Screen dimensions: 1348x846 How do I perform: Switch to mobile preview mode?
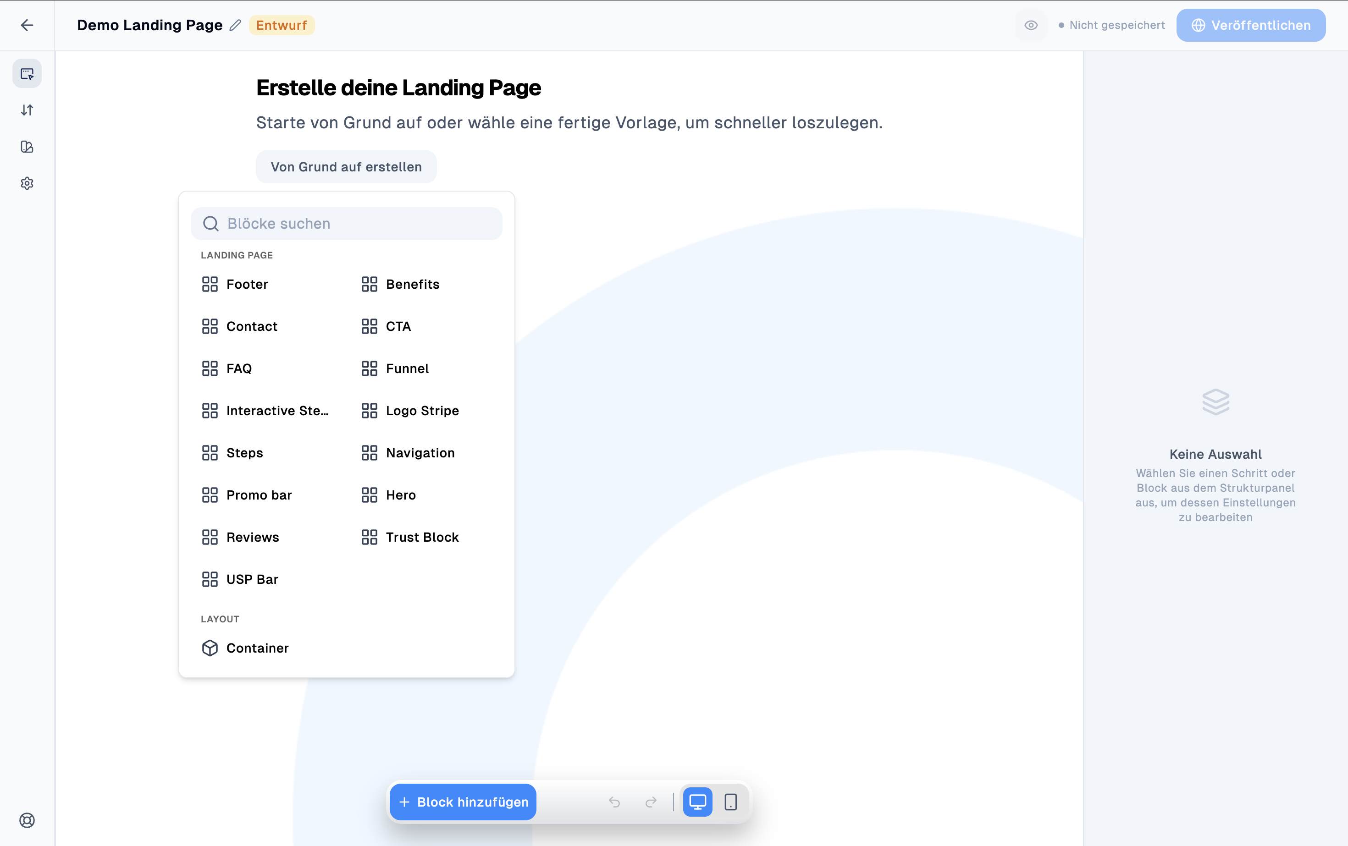[730, 802]
